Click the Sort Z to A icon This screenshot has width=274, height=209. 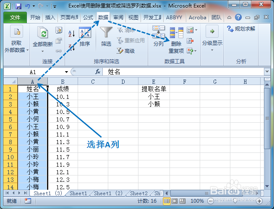pyautogui.click(x=71, y=47)
